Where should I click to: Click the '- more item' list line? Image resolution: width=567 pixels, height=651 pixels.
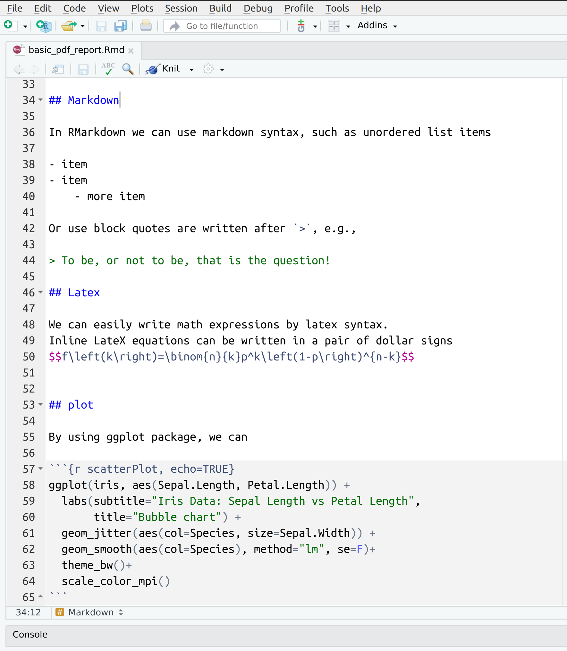pos(109,197)
